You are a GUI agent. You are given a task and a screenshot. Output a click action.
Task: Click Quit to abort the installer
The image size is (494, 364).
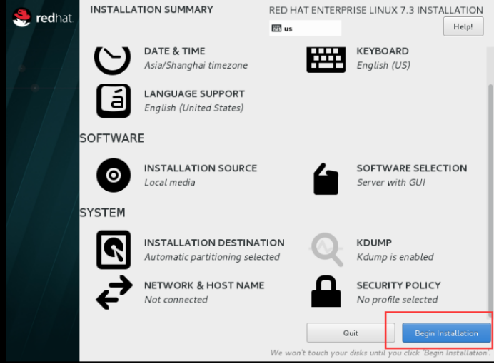(x=351, y=333)
